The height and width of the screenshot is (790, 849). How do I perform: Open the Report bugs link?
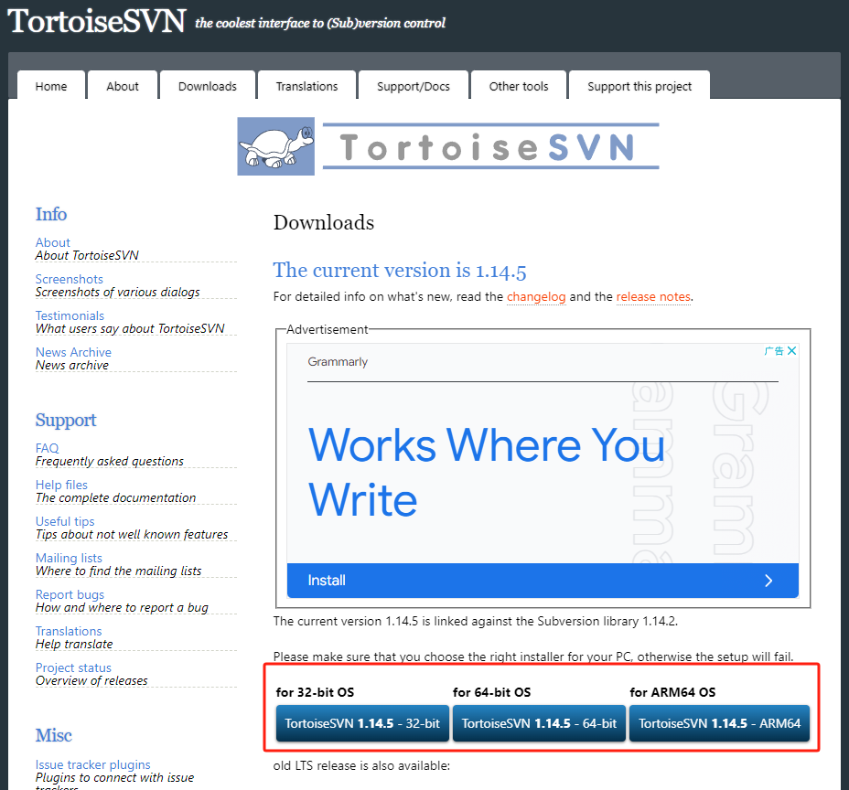point(70,594)
